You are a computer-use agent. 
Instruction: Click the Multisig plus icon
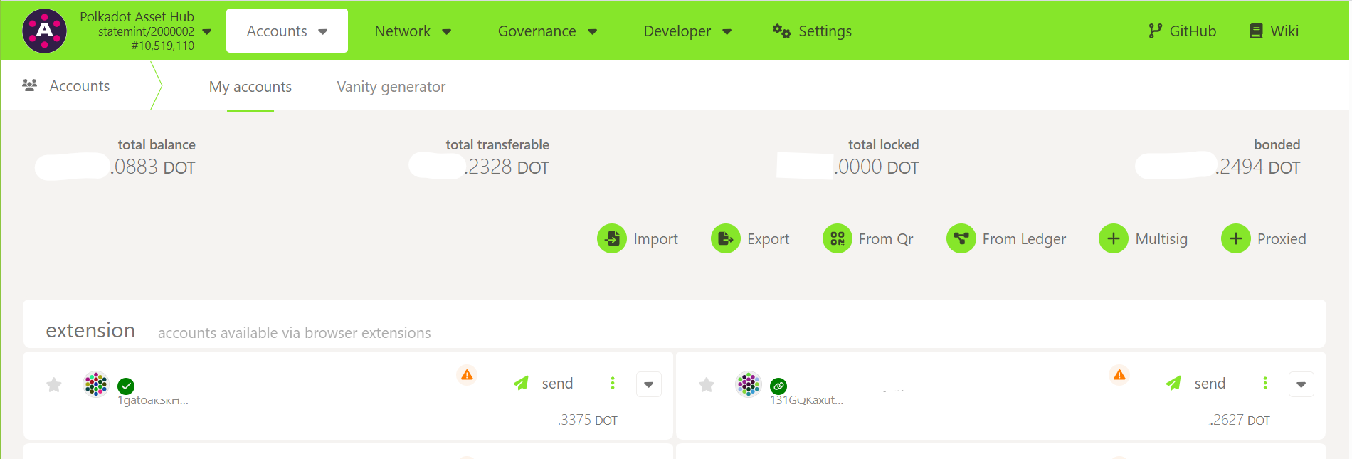pos(1113,239)
